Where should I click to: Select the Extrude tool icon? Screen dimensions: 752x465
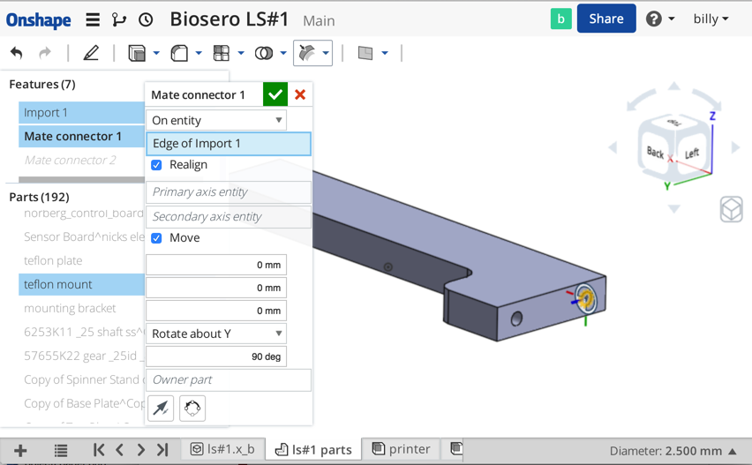pyautogui.click(x=137, y=53)
